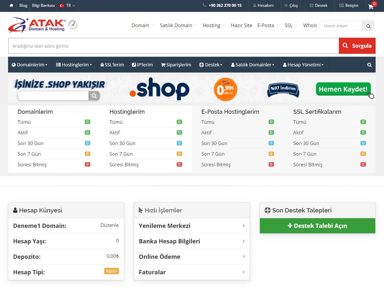Click Son 30 Gün under Hostinglerim
The width and height of the screenshot is (384, 292).
click(123, 143)
